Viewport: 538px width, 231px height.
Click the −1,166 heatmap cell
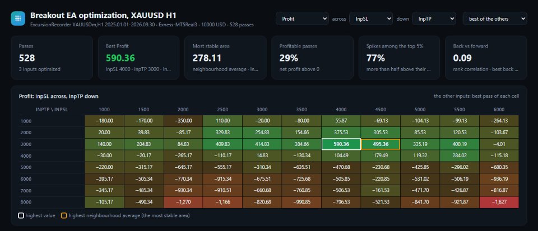point(222,202)
